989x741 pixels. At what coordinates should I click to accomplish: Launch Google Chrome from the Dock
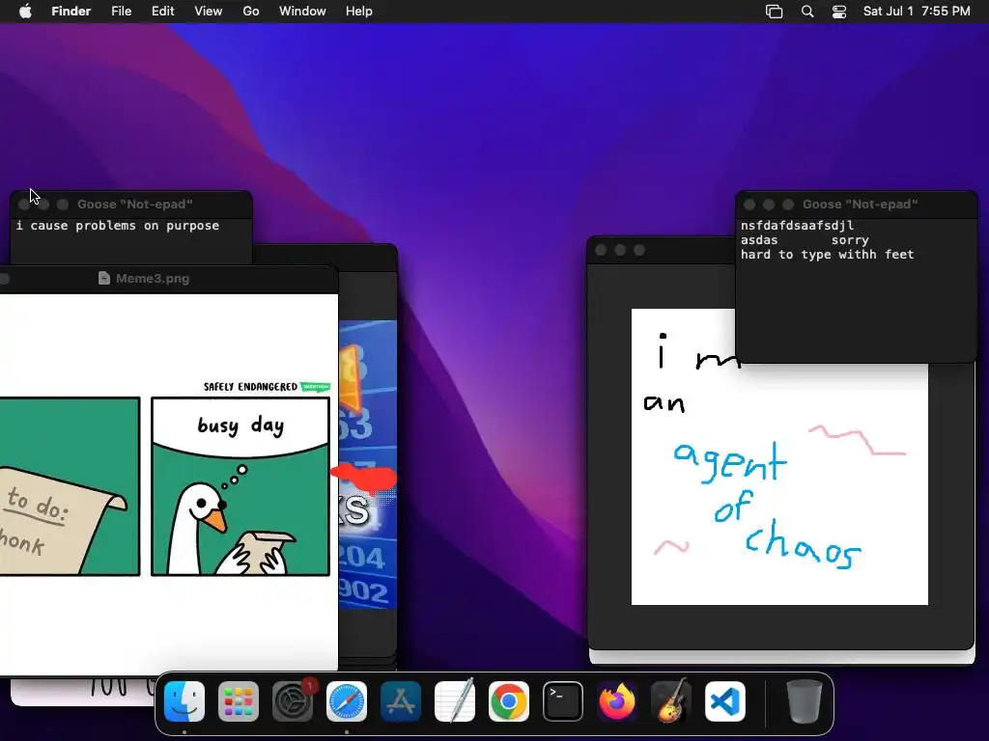point(508,701)
